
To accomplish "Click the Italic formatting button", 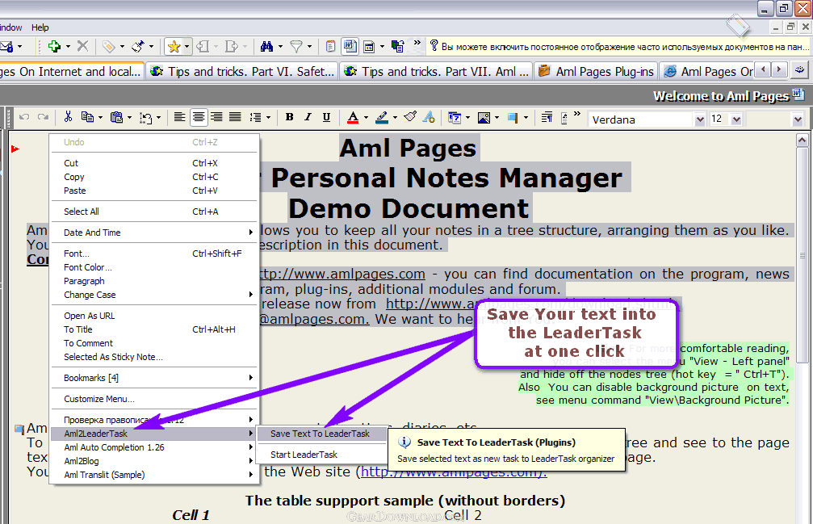I will click(x=308, y=118).
